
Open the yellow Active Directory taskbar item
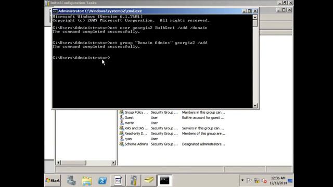pos(149,180)
